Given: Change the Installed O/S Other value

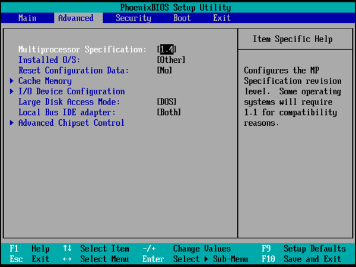Looking at the screenshot, I should tap(171, 60).
